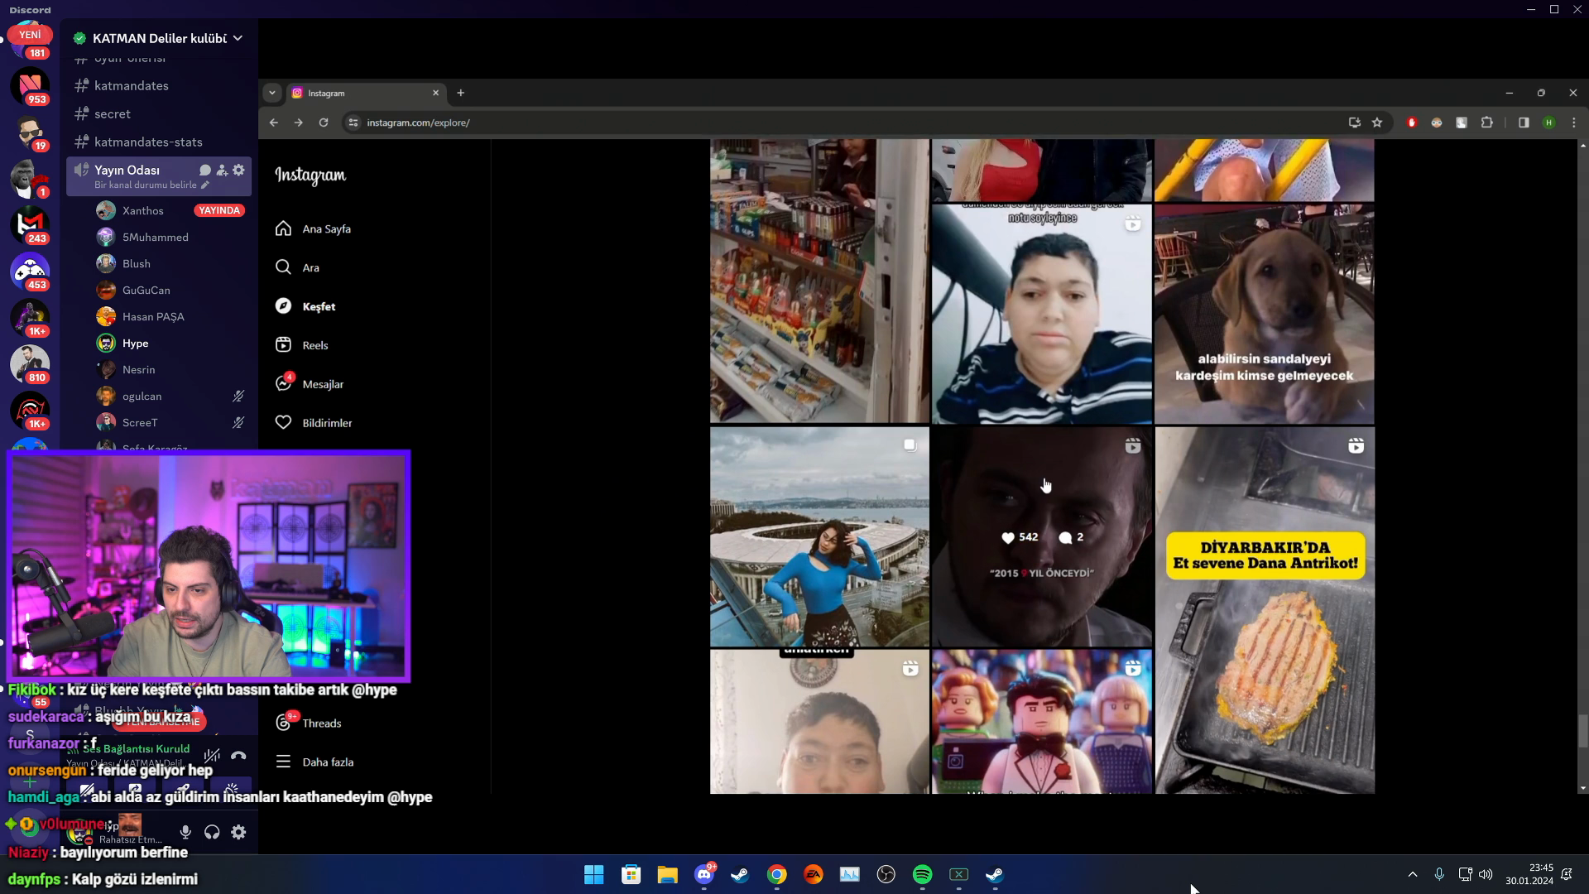Open a new Chrome tab

[x=461, y=93]
